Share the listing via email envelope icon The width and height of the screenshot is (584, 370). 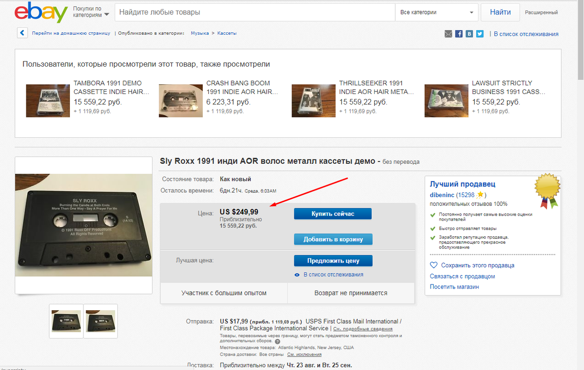(448, 34)
